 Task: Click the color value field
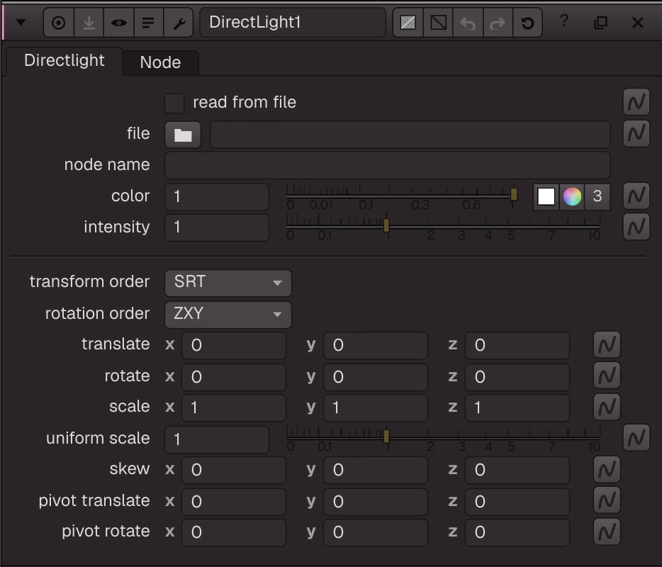[x=217, y=197]
